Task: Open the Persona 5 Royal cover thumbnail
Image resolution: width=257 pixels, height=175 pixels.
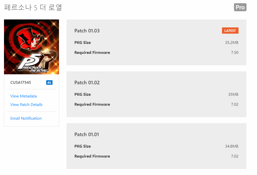Action: pos(31,47)
